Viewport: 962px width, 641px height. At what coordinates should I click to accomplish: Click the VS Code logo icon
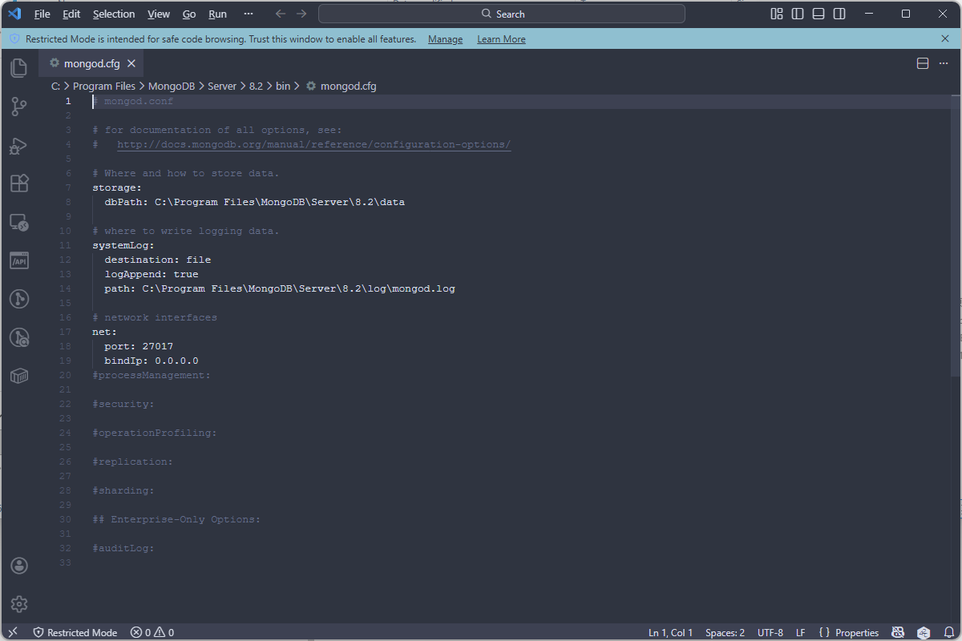tap(14, 14)
